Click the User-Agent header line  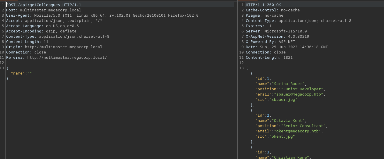(102, 15)
